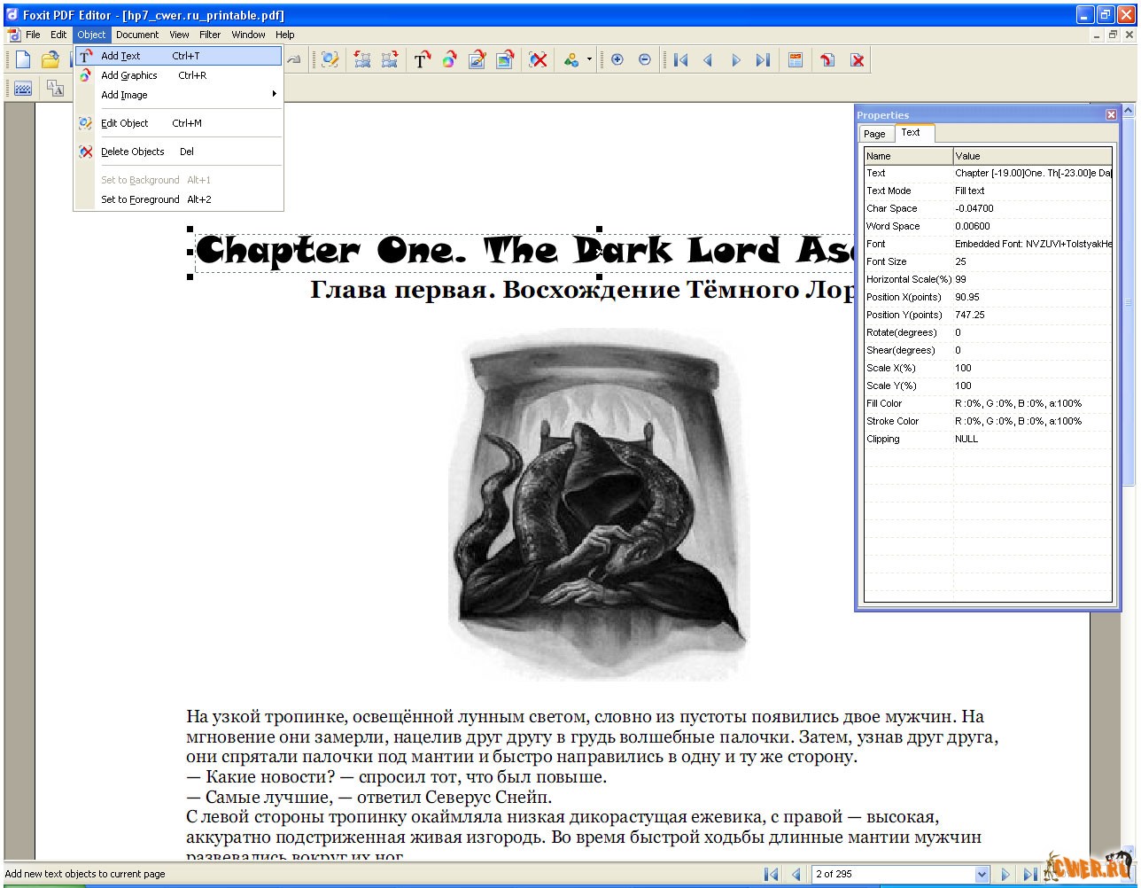Open the View menu
The width and height of the screenshot is (1141, 888).
click(179, 35)
